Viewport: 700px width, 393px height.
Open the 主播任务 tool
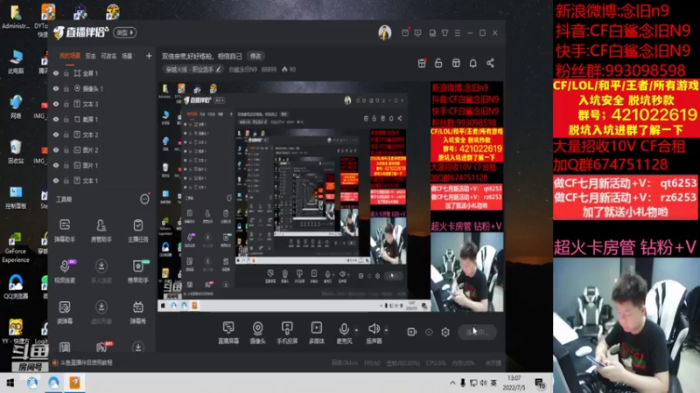pyautogui.click(x=138, y=231)
